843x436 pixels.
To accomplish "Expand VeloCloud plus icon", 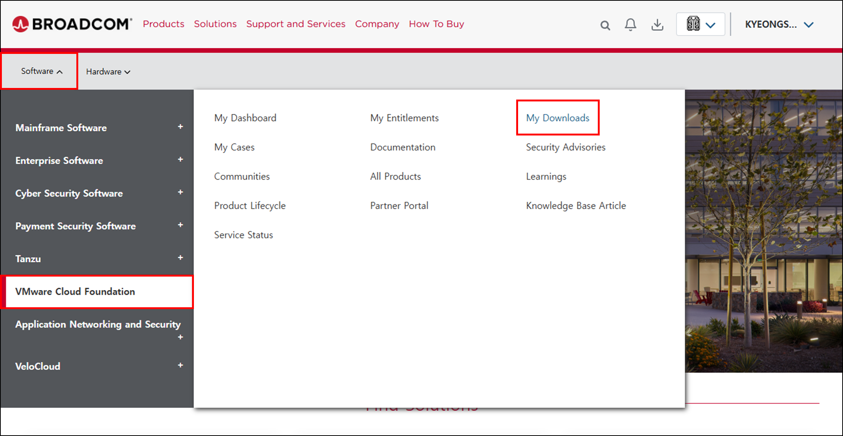I will (x=180, y=365).
